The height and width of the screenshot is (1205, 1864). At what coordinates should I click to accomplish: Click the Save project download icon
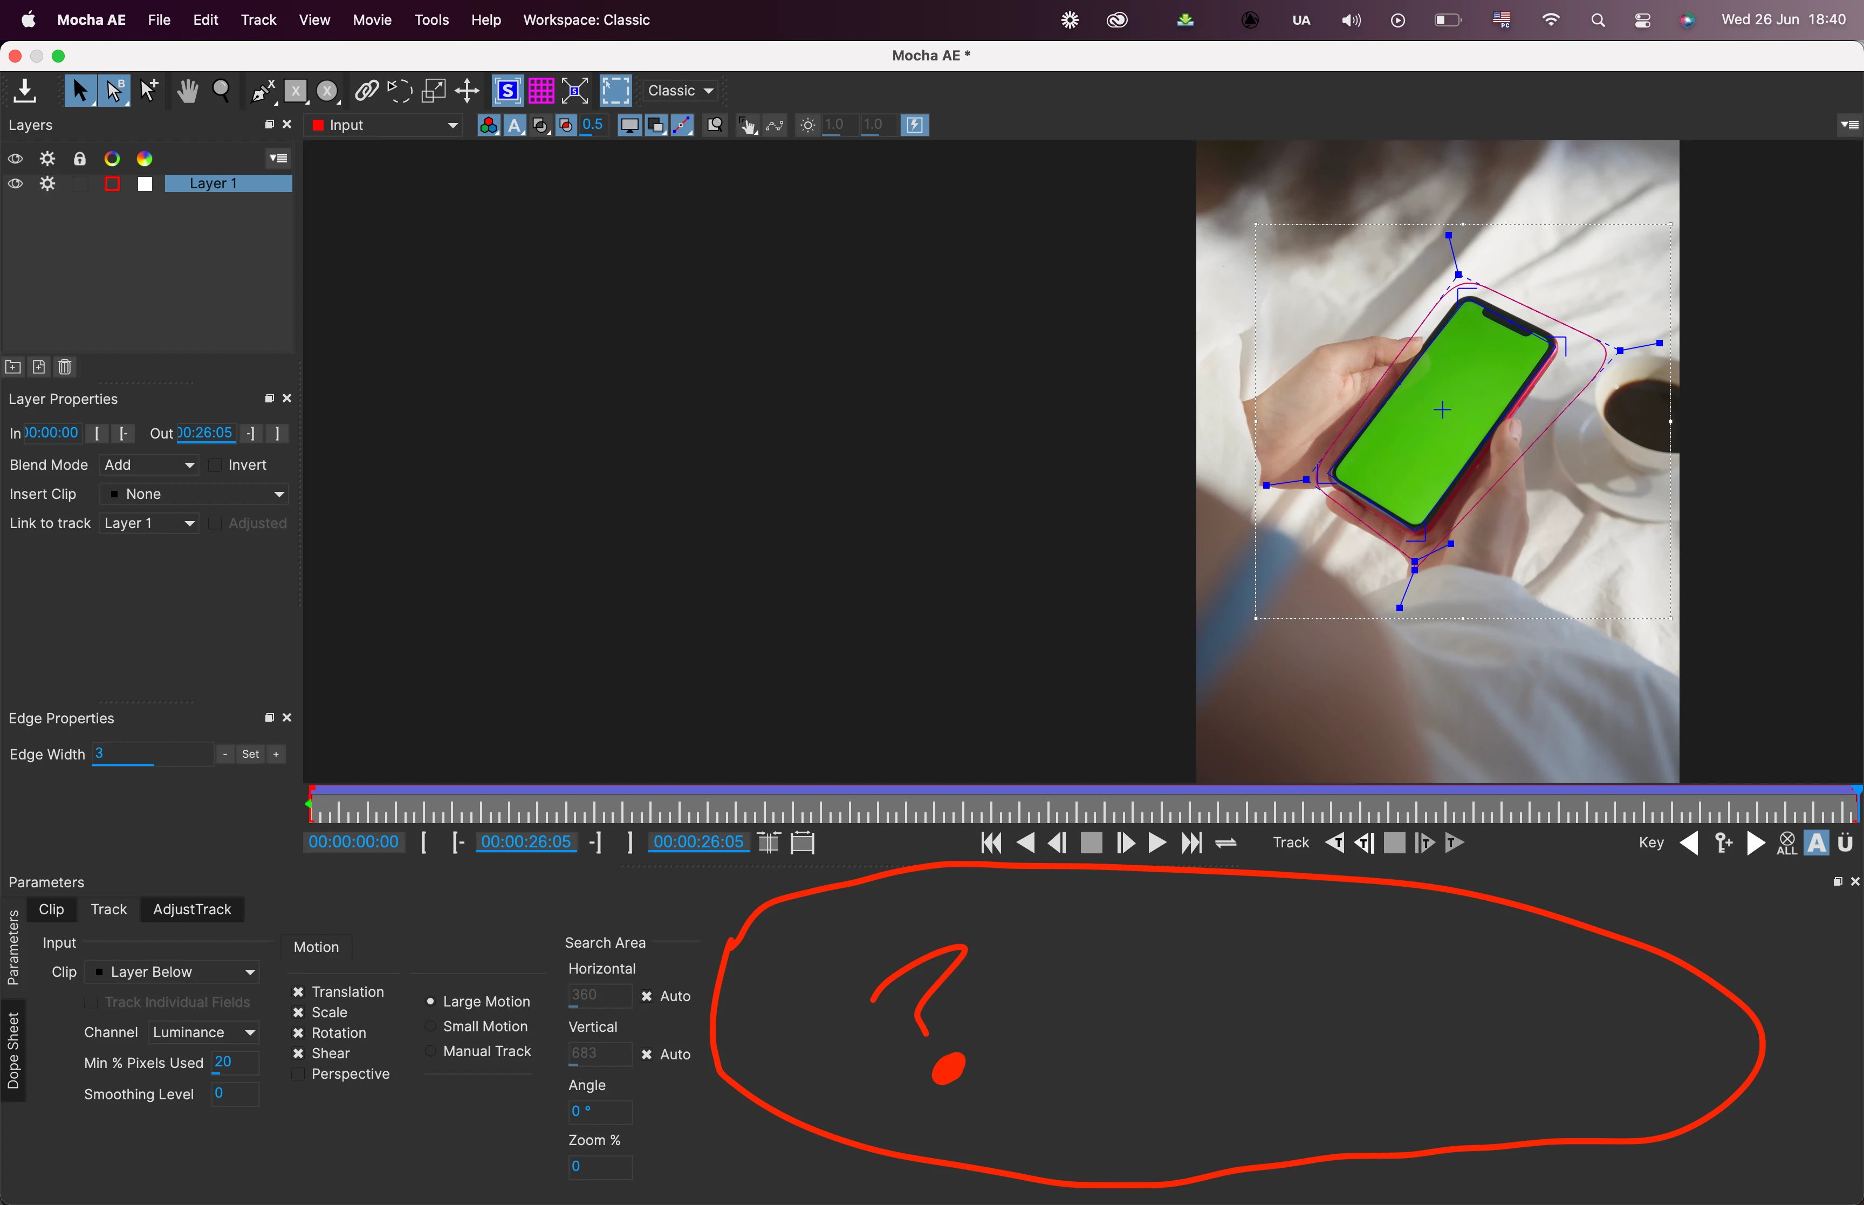25,91
